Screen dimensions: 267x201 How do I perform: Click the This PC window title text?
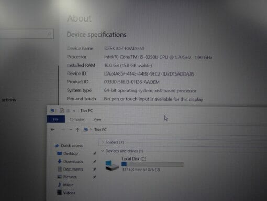86,111
